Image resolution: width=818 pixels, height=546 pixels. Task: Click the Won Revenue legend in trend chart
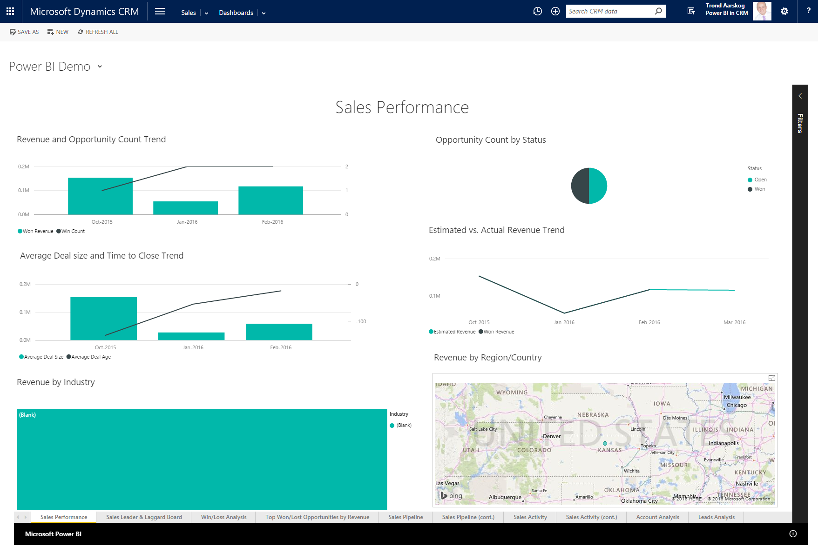(35, 231)
